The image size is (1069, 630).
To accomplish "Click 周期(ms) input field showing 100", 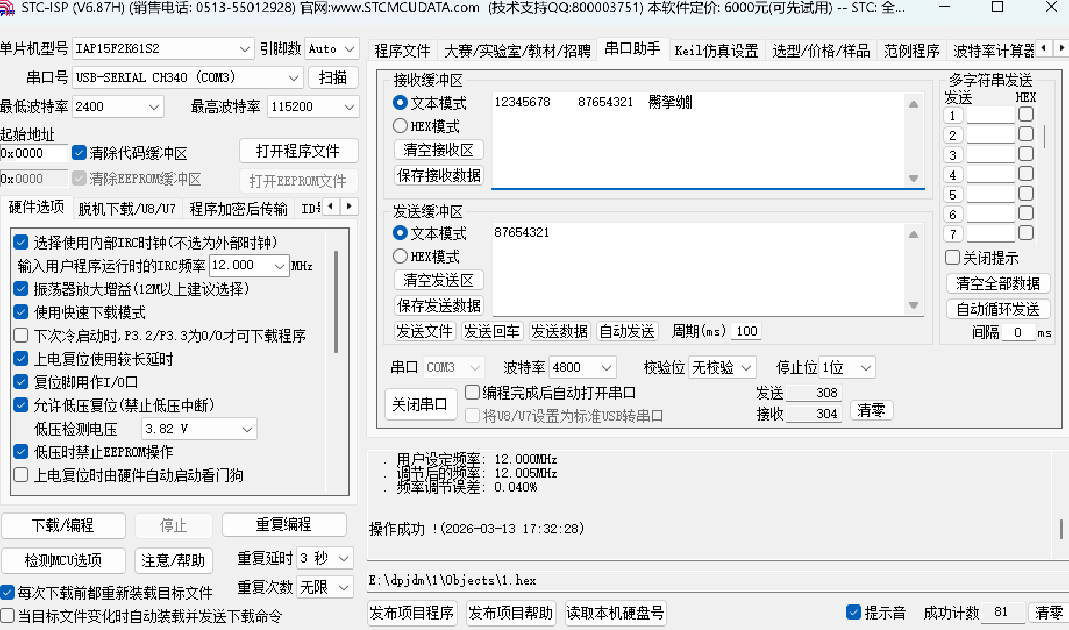I will (x=747, y=331).
